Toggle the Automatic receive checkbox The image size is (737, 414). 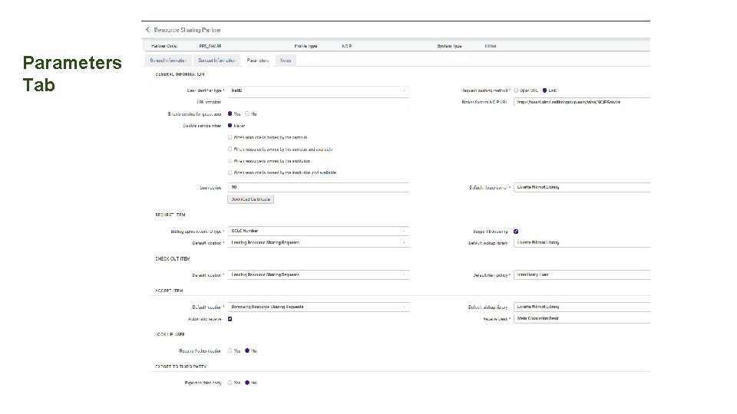point(230,319)
